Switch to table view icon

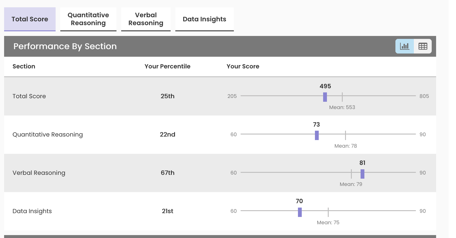423,46
